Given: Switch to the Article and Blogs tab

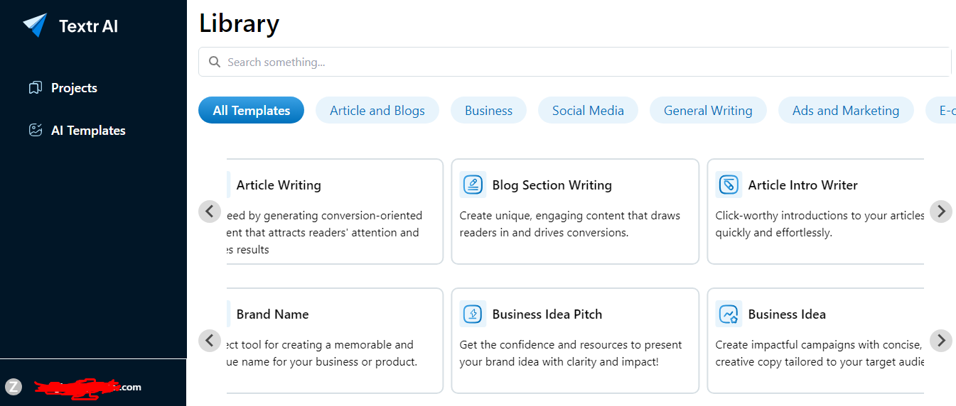Looking at the screenshot, I should [377, 110].
